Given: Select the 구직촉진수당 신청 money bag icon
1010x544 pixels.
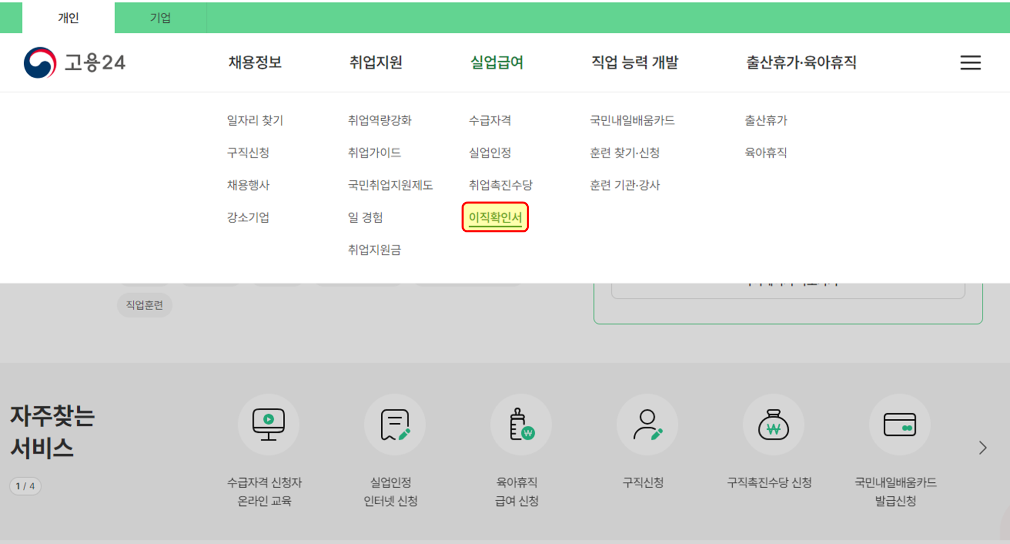Looking at the screenshot, I should pyautogui.click(x=773, y=424).
